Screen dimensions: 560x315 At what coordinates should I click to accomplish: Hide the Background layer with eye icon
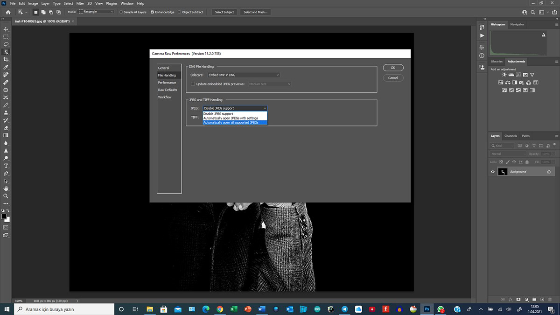492,172
